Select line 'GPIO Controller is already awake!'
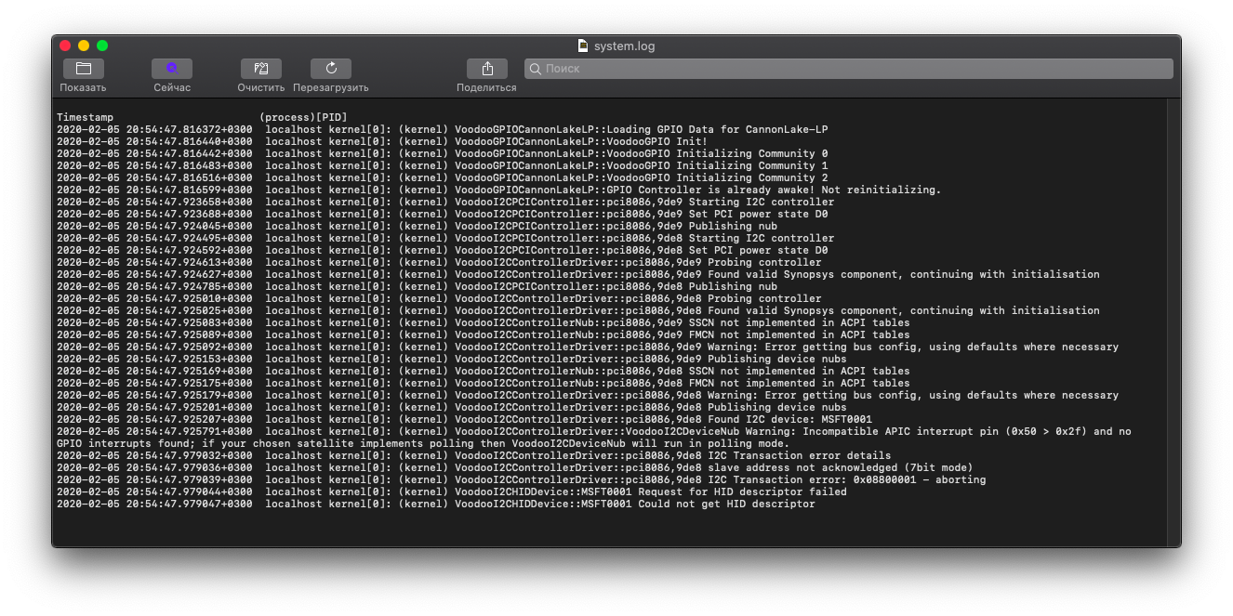 (498, 190)
